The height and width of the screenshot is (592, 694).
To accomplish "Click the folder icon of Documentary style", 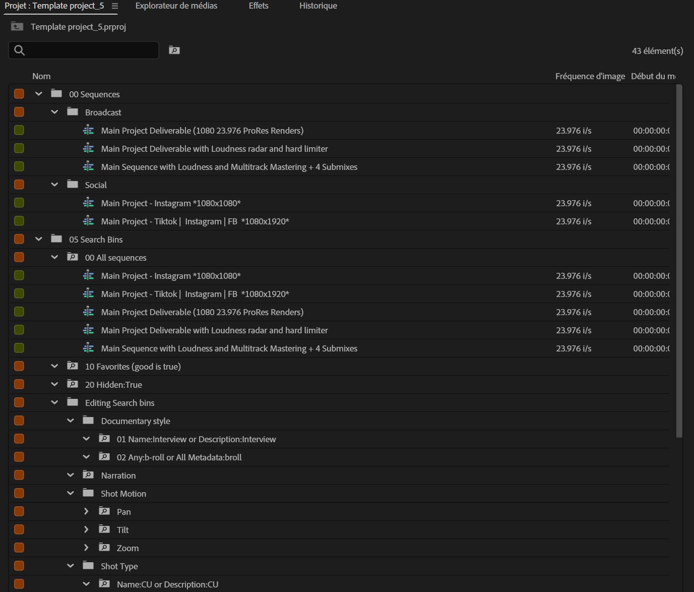I will (88, 420).
